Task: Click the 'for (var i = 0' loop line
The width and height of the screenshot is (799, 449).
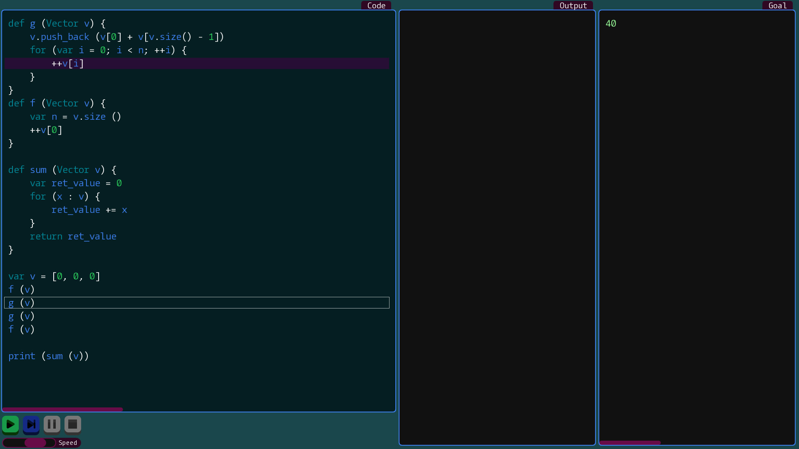Action: (x=108, y=50)
